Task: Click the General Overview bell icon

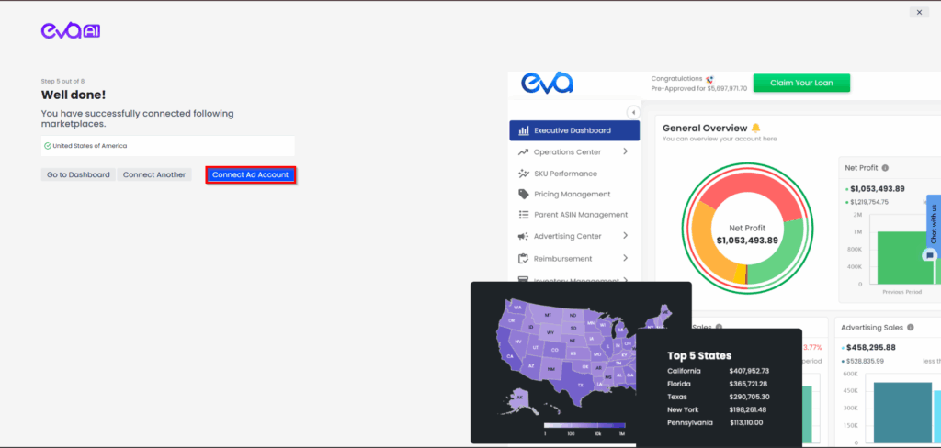Action: tap(755, 128)
